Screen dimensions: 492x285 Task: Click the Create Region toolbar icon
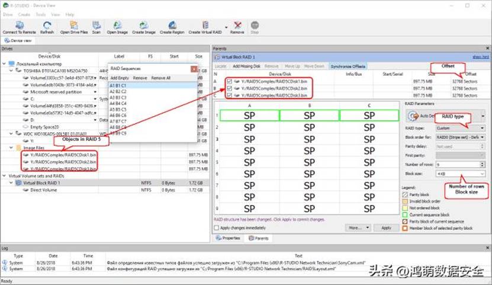(172, 25)
